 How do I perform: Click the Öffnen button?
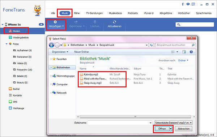click(162, 129)
